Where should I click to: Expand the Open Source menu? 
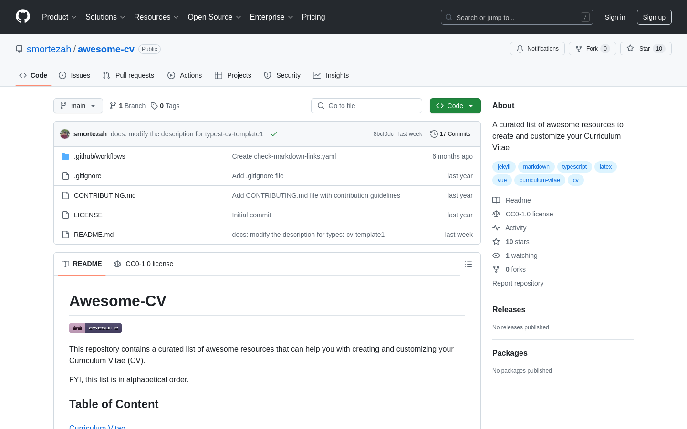(x=215, y=17)
